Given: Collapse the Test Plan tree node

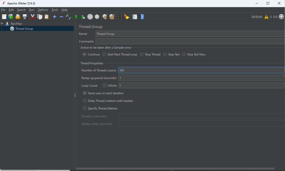Looking at the screenshot, I should (2, 24).
